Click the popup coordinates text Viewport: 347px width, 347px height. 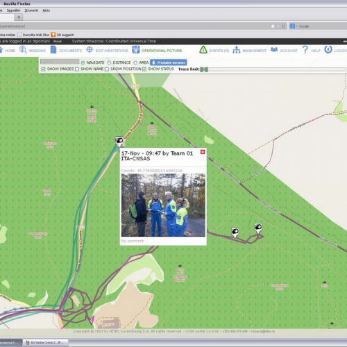(x=152, y=171)
